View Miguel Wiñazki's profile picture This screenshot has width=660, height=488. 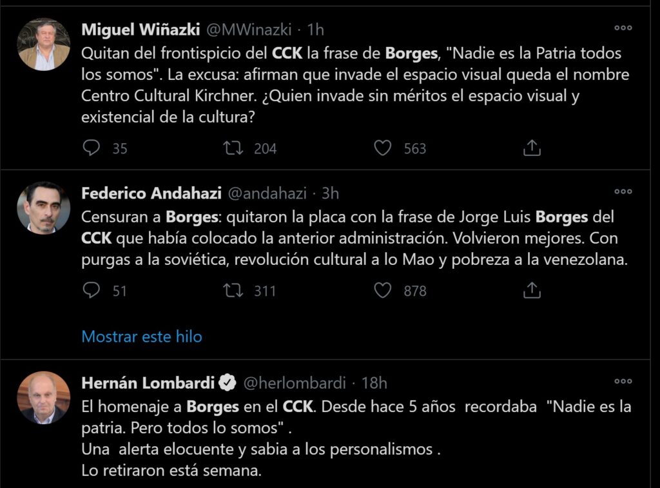pos(44,44)
